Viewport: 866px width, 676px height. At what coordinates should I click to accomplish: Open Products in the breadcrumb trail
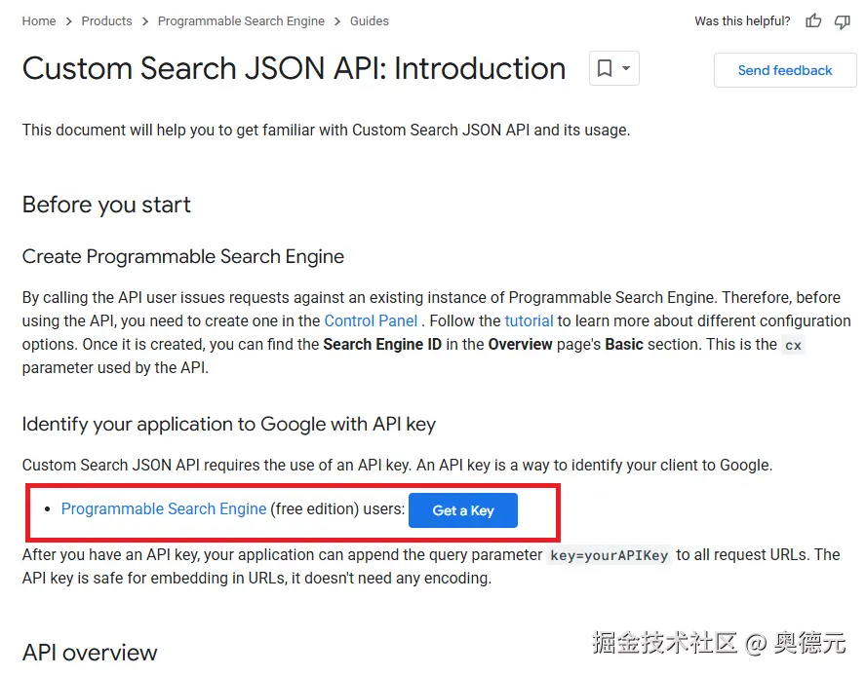tap(106, 21)
